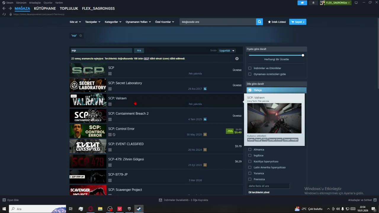Expand the Kategoriler dropdown
This screenshot has width=379, height=213.
(113, 22)
